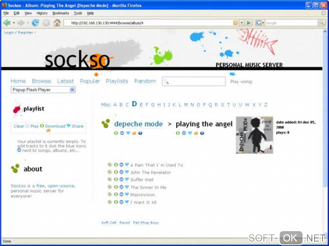
Task: Add John The Revelator to playlist
Action: pyautogui.click(x=121, y=172)
